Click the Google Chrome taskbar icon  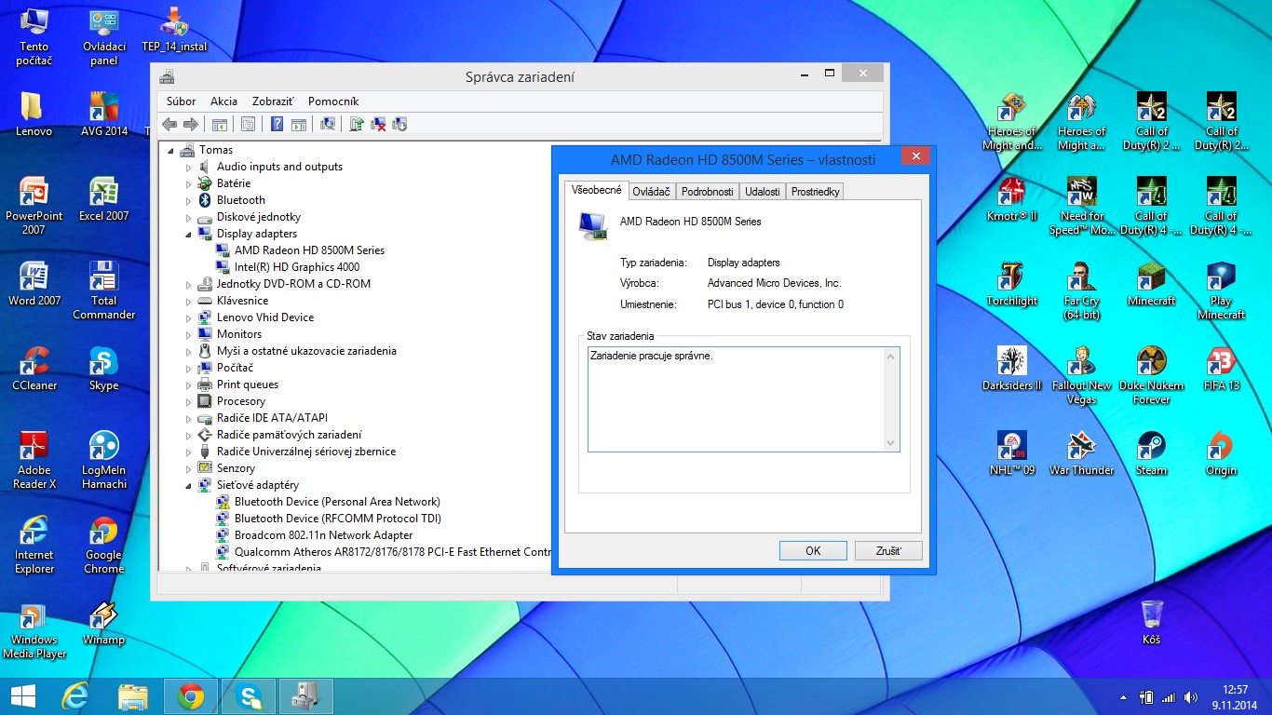pyautogui.click(x=191, y=695)
